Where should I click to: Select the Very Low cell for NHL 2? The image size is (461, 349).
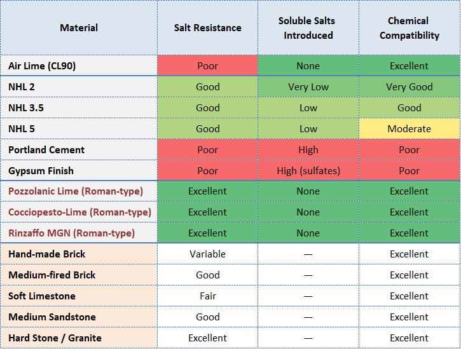coord(308,87)
